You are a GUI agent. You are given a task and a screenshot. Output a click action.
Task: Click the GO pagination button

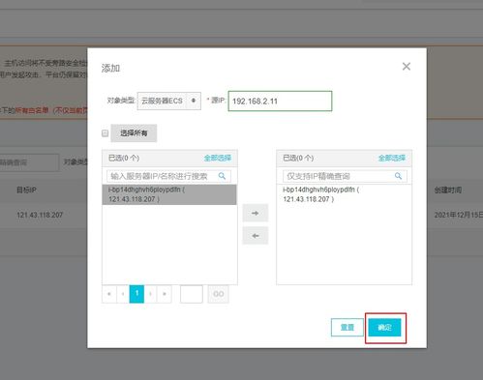pos(219,294)
